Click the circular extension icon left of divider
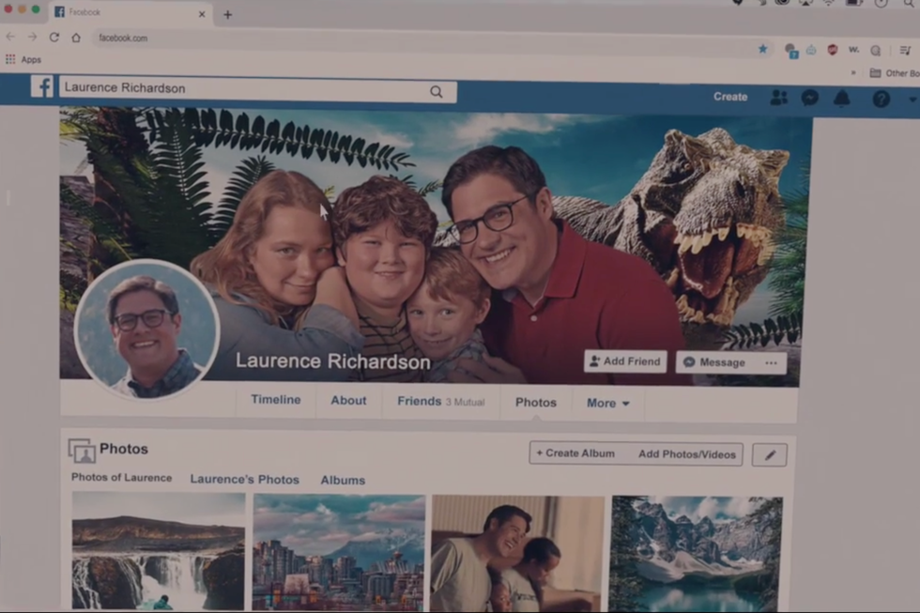920x613 pixels. point(875,51)
